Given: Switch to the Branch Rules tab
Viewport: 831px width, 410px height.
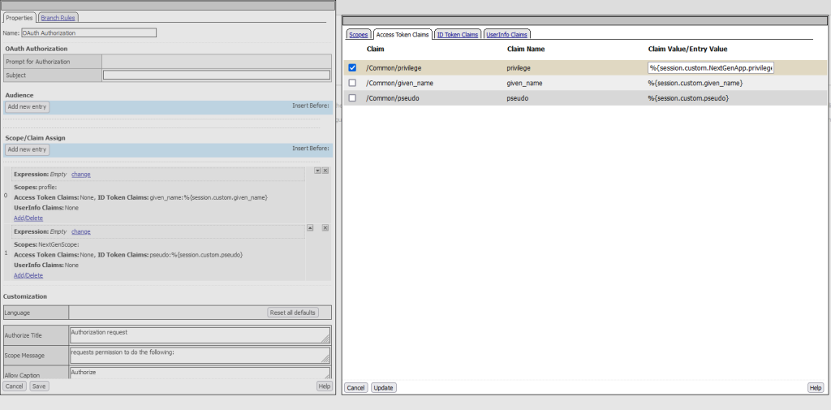Looking at the screenshot, I should [58, 17].
